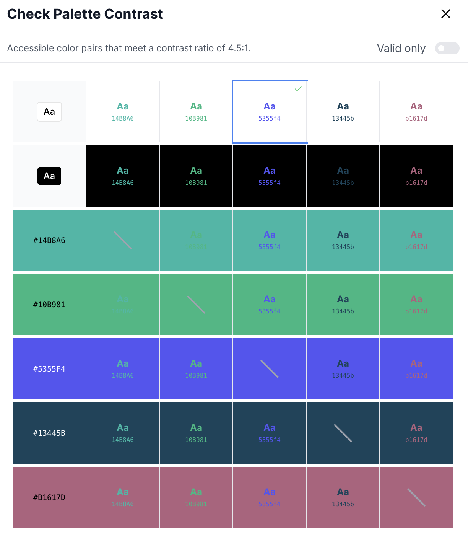Select 10B981 text on the #5355F4 background

click(196, 368)
